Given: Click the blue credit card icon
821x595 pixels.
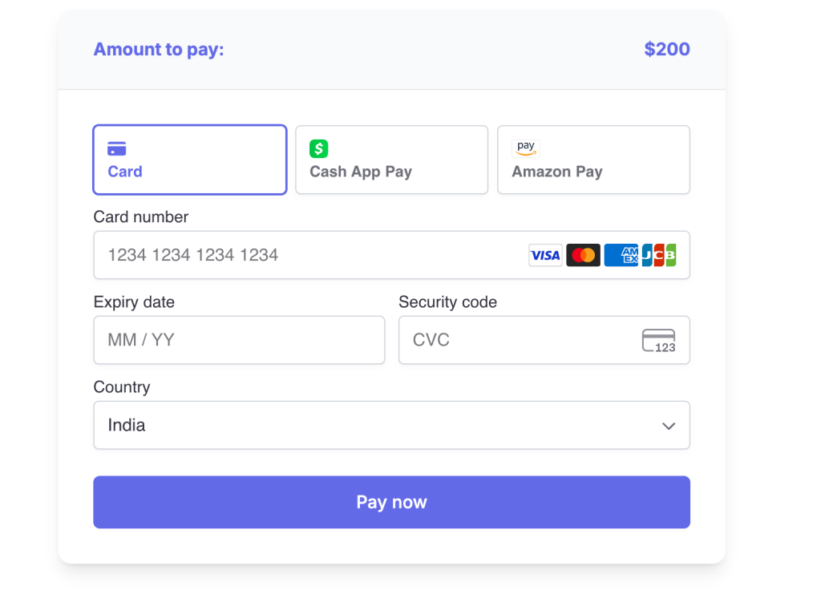Looking at the screenshot, I should coord(117,149).
